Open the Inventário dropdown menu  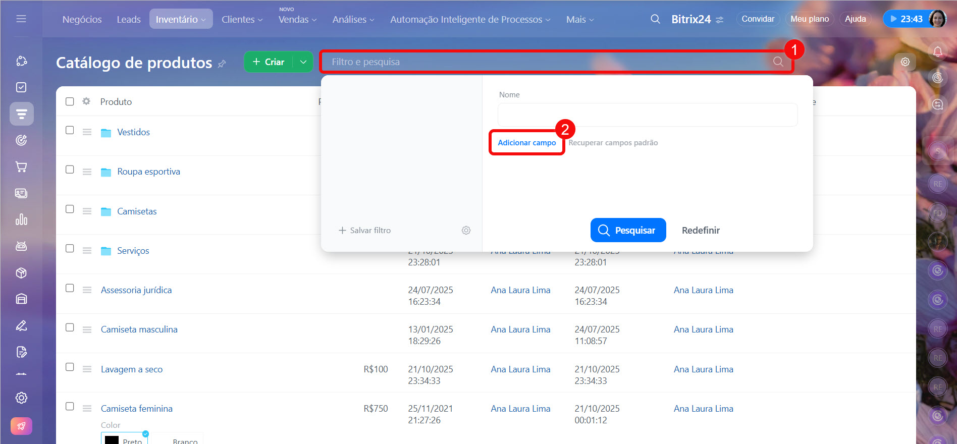[181, 19]
